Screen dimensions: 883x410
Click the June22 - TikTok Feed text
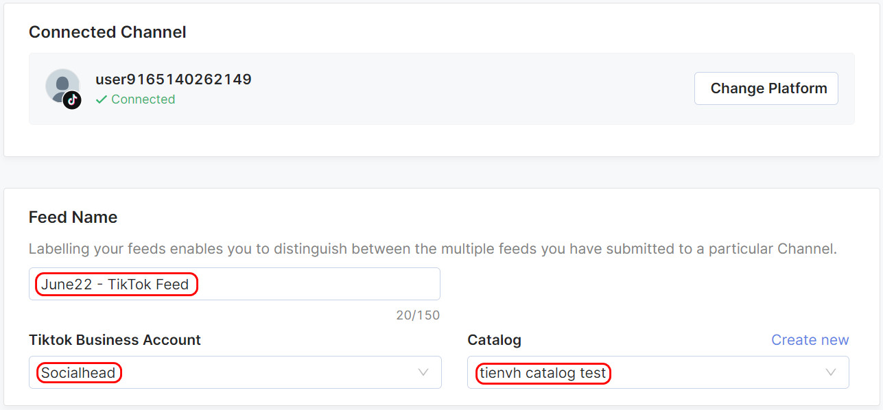pyautogui.click(x=115, y=284)
